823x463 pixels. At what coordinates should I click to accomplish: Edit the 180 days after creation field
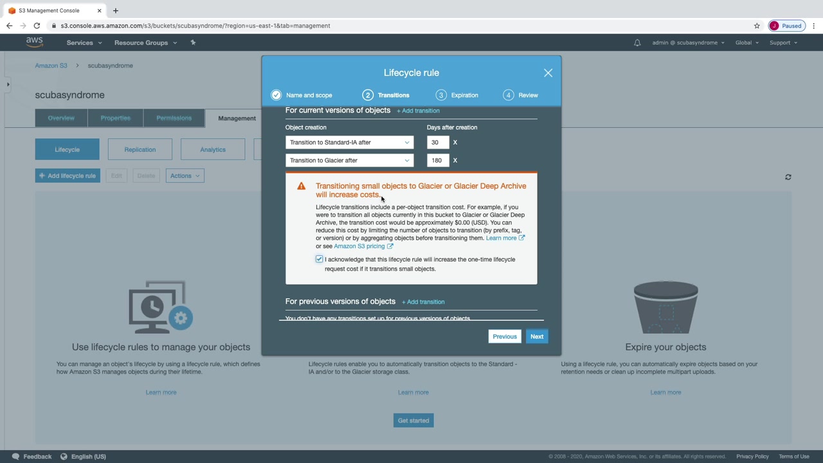[437, 160]
